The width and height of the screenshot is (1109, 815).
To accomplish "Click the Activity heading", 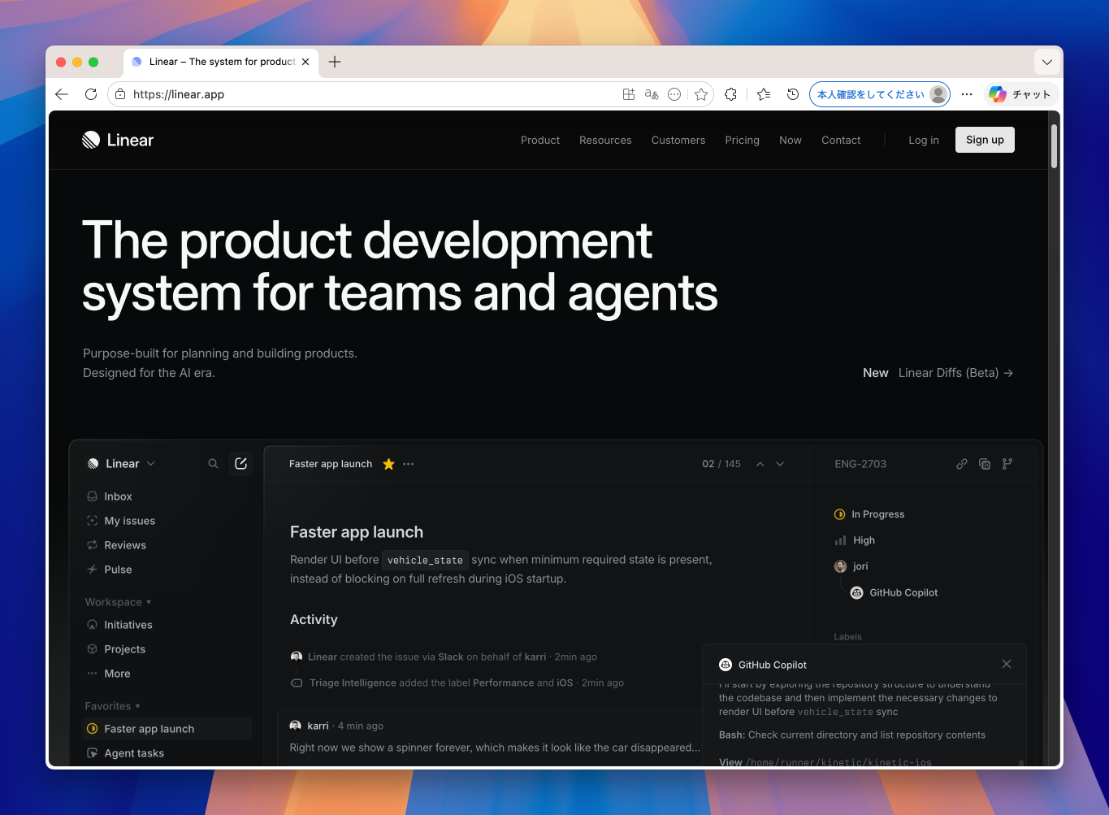I will [x=314, y=619].
